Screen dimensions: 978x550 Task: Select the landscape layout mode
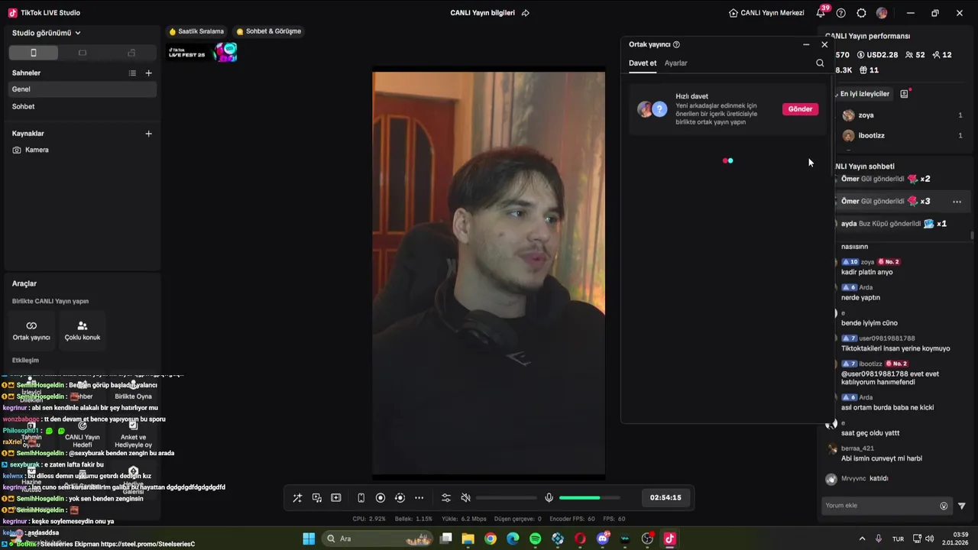[83, 53]
